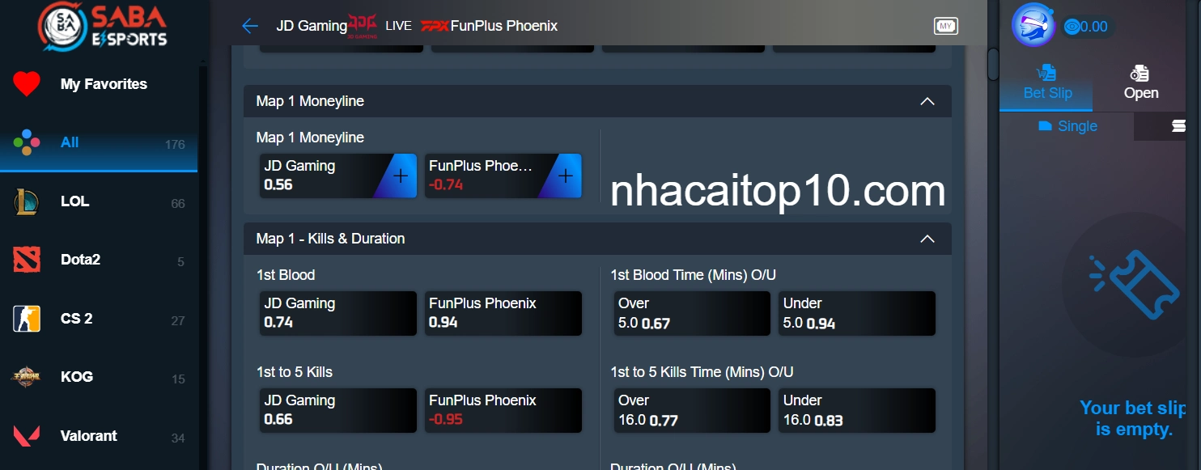Click the 5 count beside Dota2
This screenshot has width=1201, height=470.
(x=180, y=262)
